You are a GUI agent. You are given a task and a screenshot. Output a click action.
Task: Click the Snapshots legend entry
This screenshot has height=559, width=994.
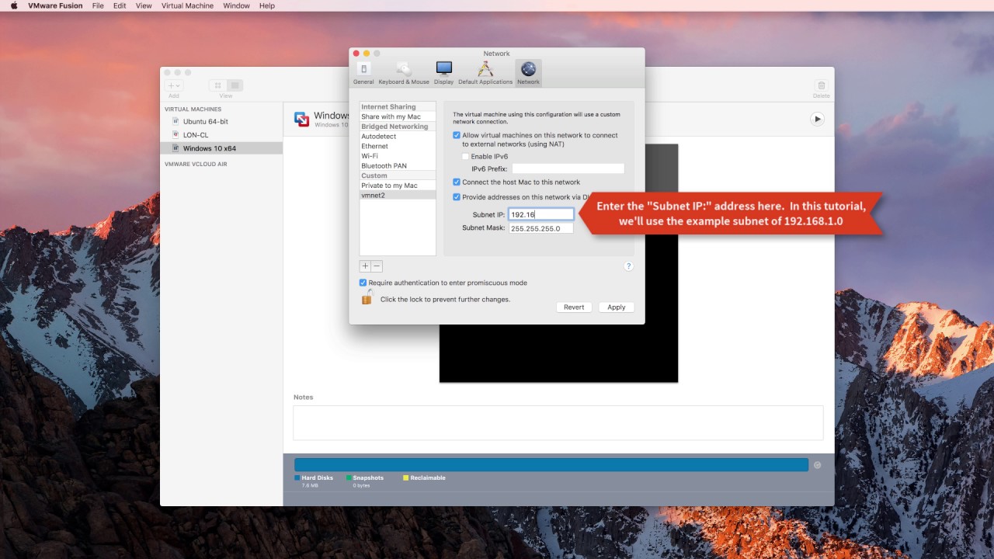pyautogui.click(x=365, y=478)
